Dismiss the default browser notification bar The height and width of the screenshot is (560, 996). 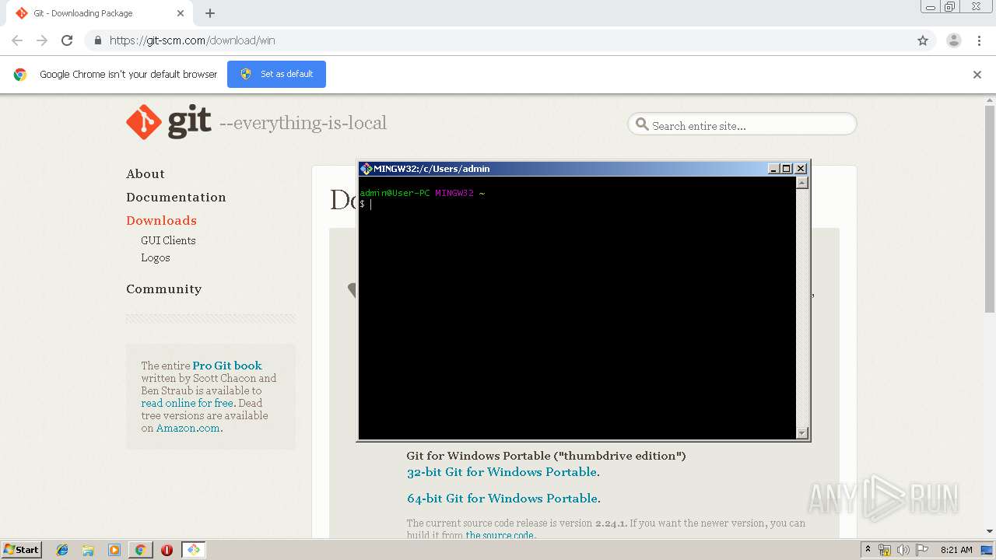(x=977, y=75)
